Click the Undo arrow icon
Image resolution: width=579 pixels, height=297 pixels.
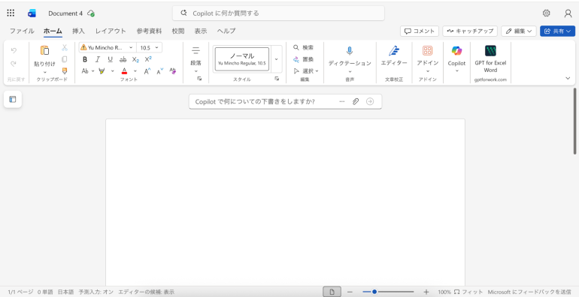coord(14,50)
